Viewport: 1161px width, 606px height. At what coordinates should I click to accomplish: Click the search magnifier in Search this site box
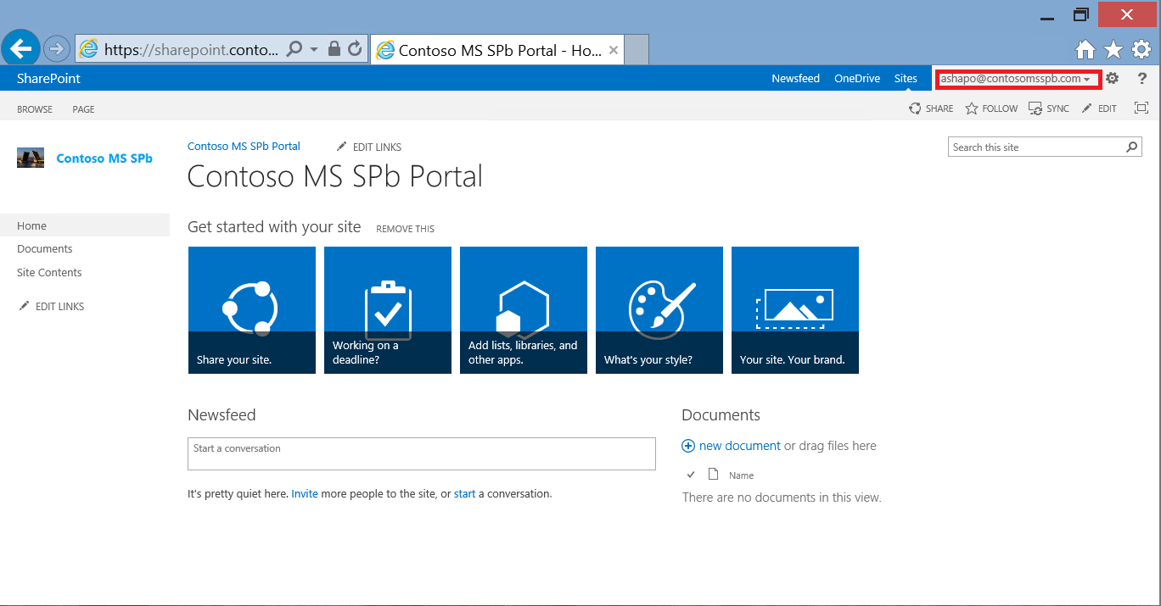(x=1132, y=147)
